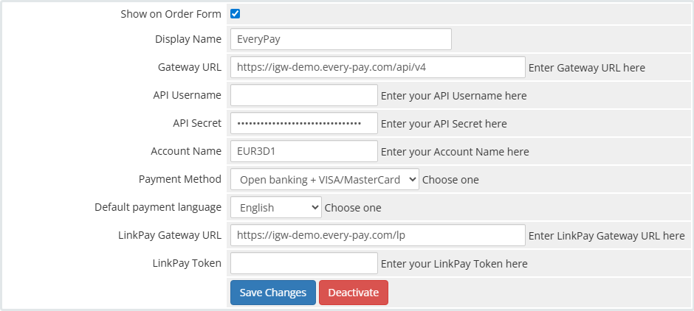This screenshot has height=311, width=694.
Task: Click the Gateway URL label text
Action: 189,67
